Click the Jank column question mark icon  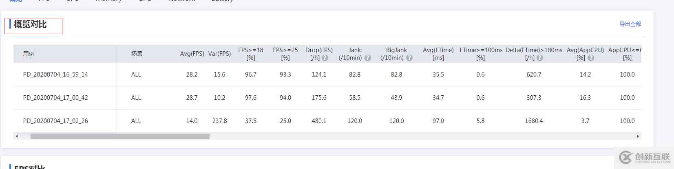coord(368,58)
